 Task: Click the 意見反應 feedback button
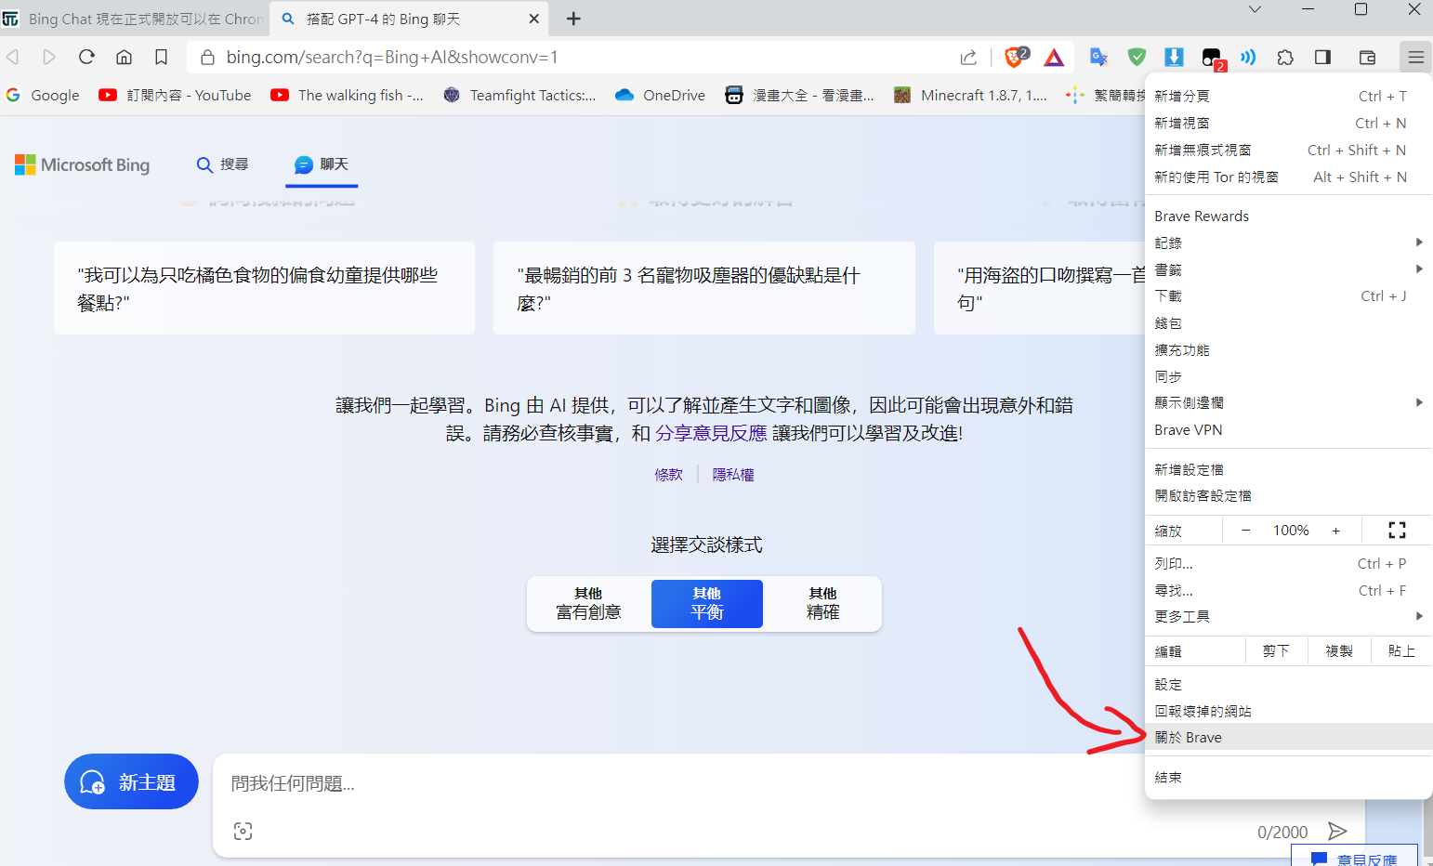point(1355,857)
